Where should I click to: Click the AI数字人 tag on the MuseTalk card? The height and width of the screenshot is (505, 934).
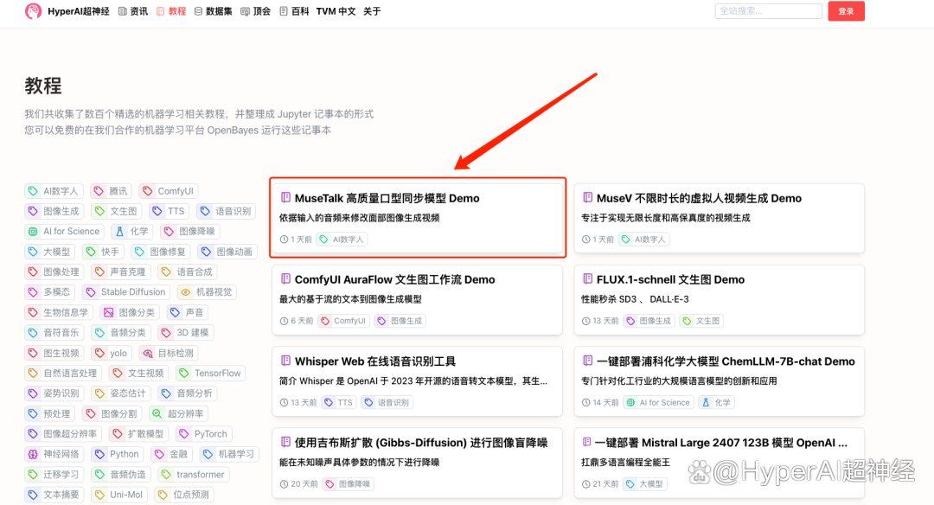(342, 240)
